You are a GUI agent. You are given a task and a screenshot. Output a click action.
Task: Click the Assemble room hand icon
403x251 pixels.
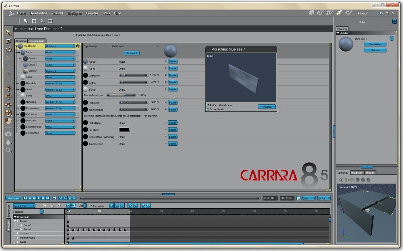click(x=311, y=13)
